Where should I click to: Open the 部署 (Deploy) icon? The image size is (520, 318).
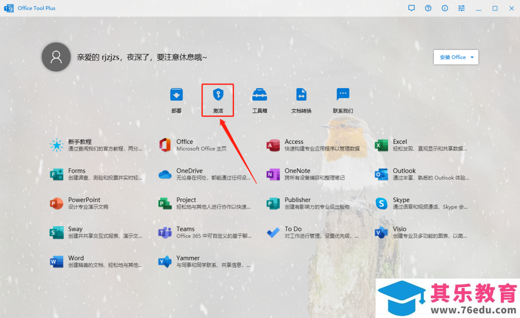pos(176,94)
